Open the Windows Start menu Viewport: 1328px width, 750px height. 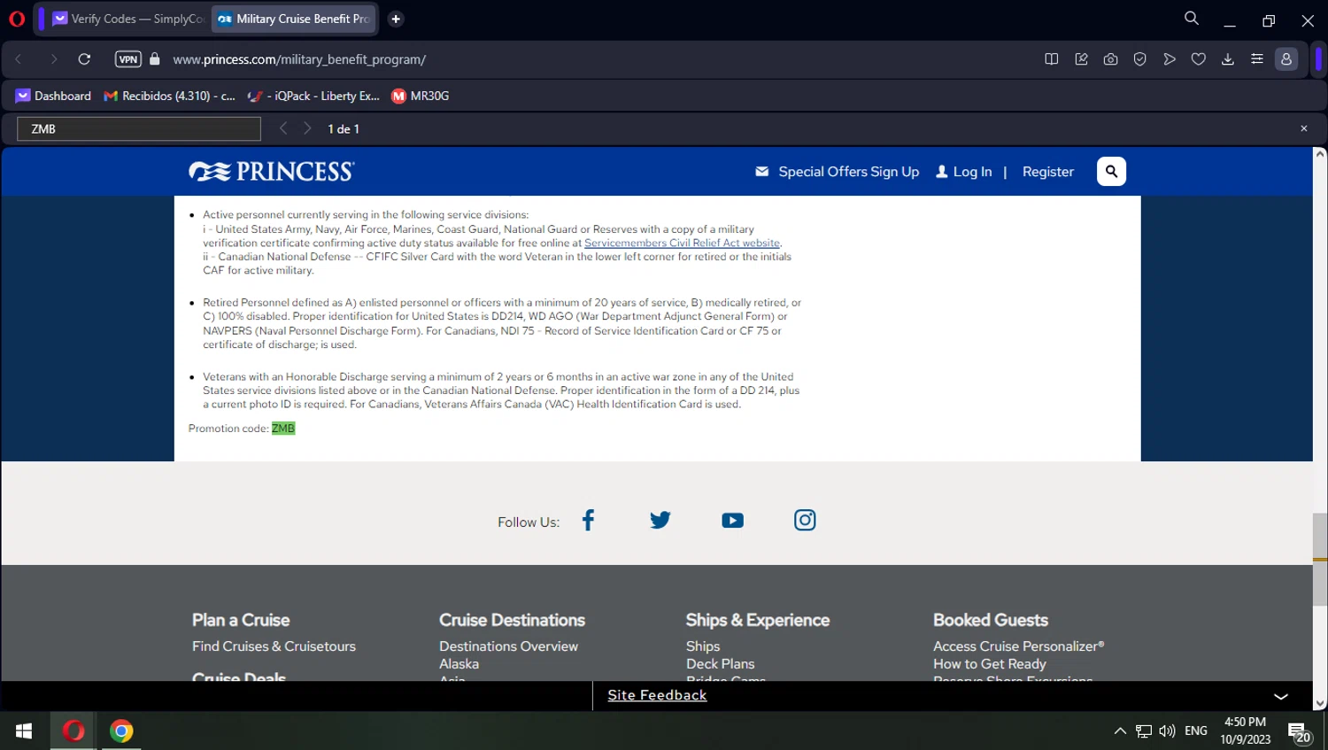click(x=24, y=731)
